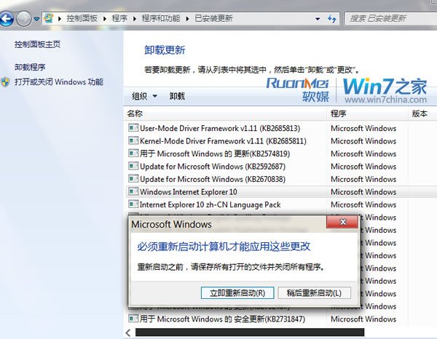Click the shield icon beside 打开或关闭 Windows 功能
The width and height of the screenshot is (437, 339).
(6, 82)
